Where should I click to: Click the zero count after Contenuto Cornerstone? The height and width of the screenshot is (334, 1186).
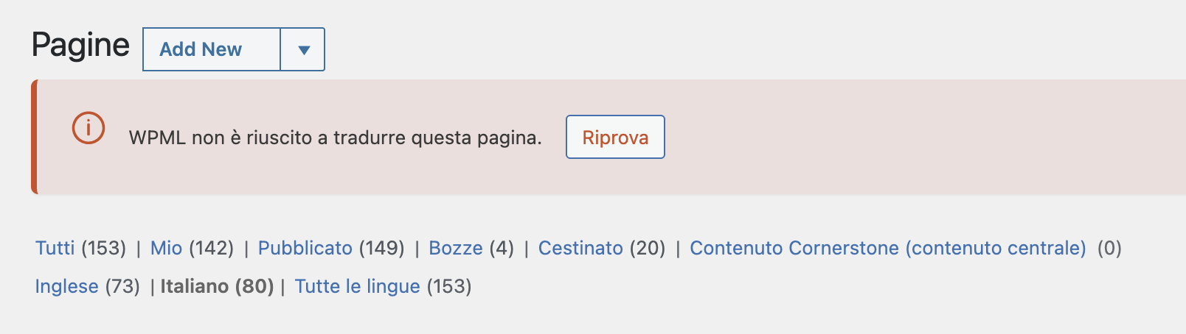1109,248
